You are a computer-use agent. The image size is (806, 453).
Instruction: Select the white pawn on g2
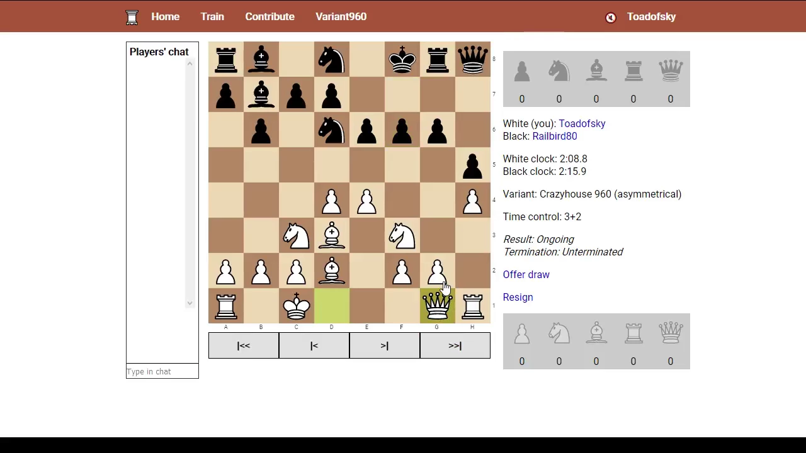click(437, 271)
